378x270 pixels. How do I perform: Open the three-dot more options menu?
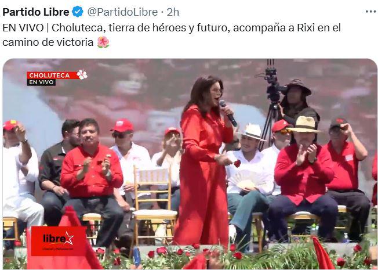[x=370, y=12]
